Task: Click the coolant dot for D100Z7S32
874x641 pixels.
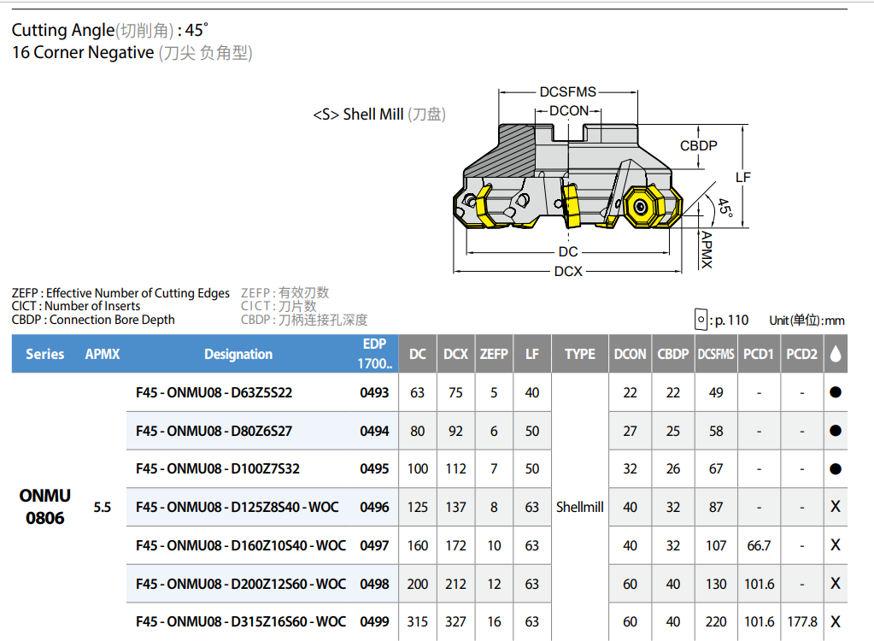Action: pos(836,468)
